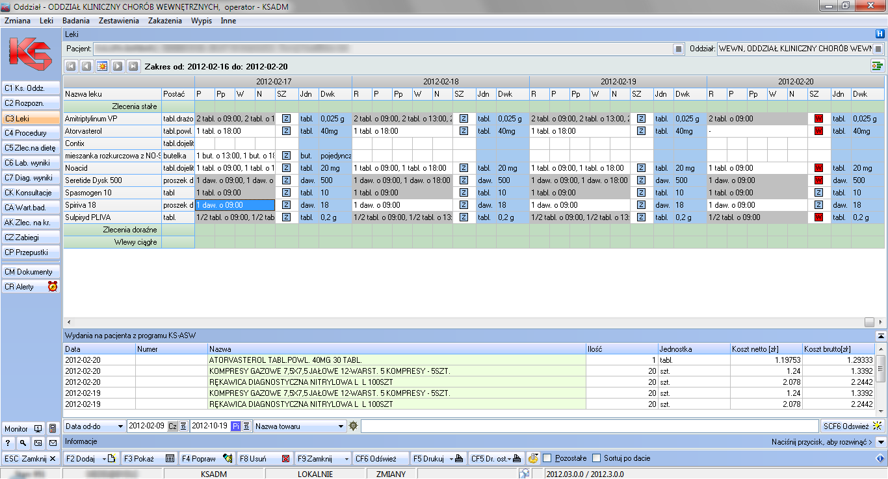Viewport: 888px width, 479px height.
Task: Advance to the next date range
Action: point(118,66)
